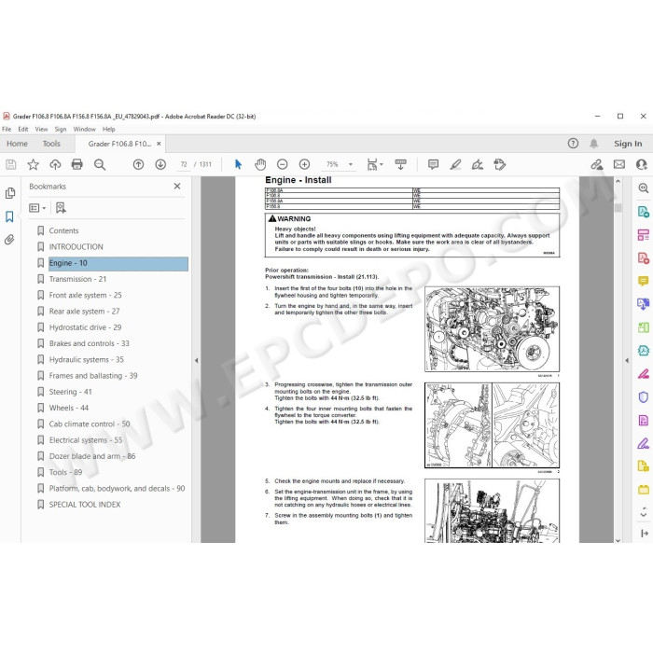This screenshot has height=653, width=653.
Task: Activate the selection arrow tool
Action: [238, 164]
